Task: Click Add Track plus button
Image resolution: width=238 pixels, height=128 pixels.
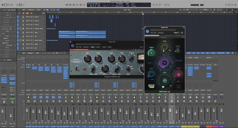Action: pyautogui.click(x=19, y=13)
